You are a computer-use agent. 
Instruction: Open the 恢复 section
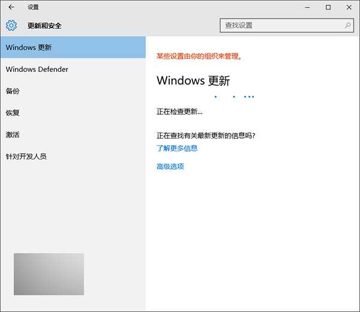(73, 113)
